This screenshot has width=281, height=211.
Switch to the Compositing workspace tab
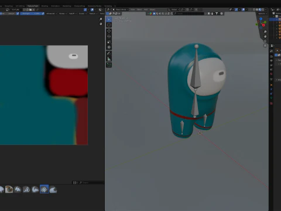coord(80,6)
